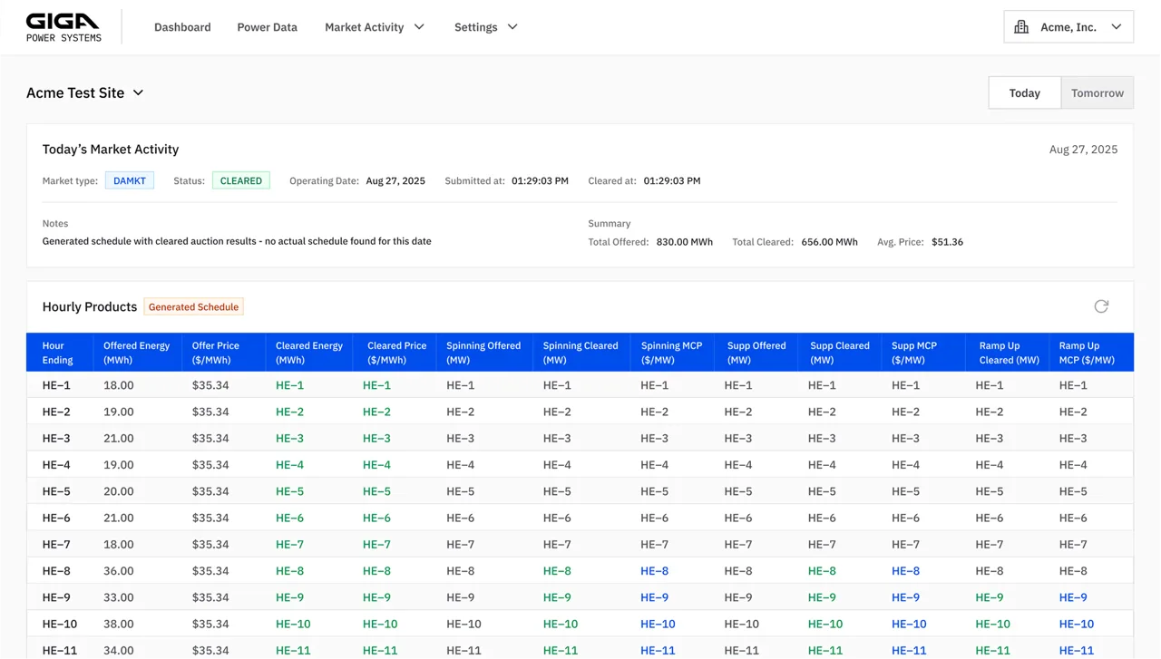The height and width of the screenshot is (659, 1161).
Task: Open the Market Activity menu chevron
Action: (x=419, y=27)
